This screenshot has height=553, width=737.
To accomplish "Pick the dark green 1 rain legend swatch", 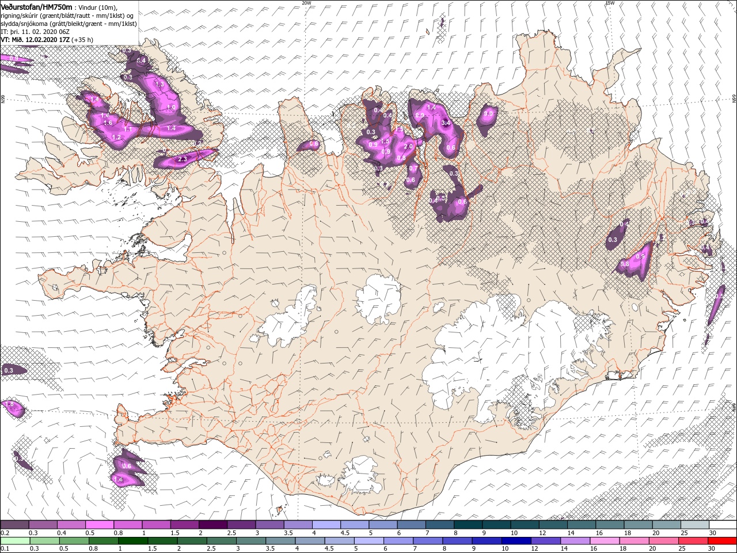I will coord(133,541).
